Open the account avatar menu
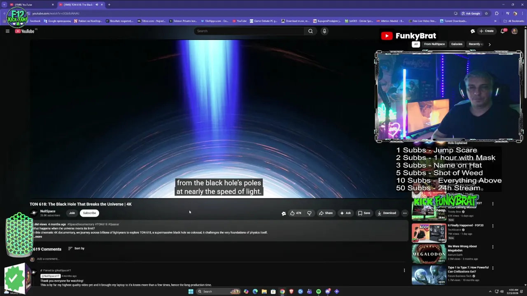The height and width of the screenshot is (296, 527). point(514,31)
